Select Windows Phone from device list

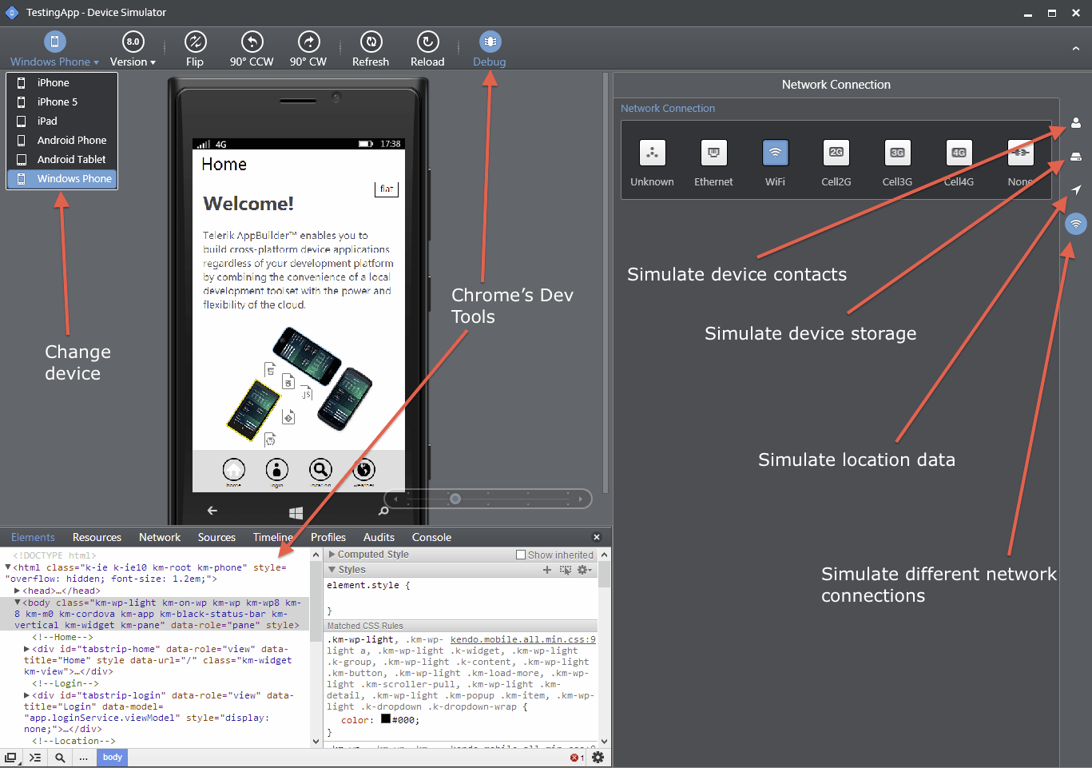[x=62, y=178]
